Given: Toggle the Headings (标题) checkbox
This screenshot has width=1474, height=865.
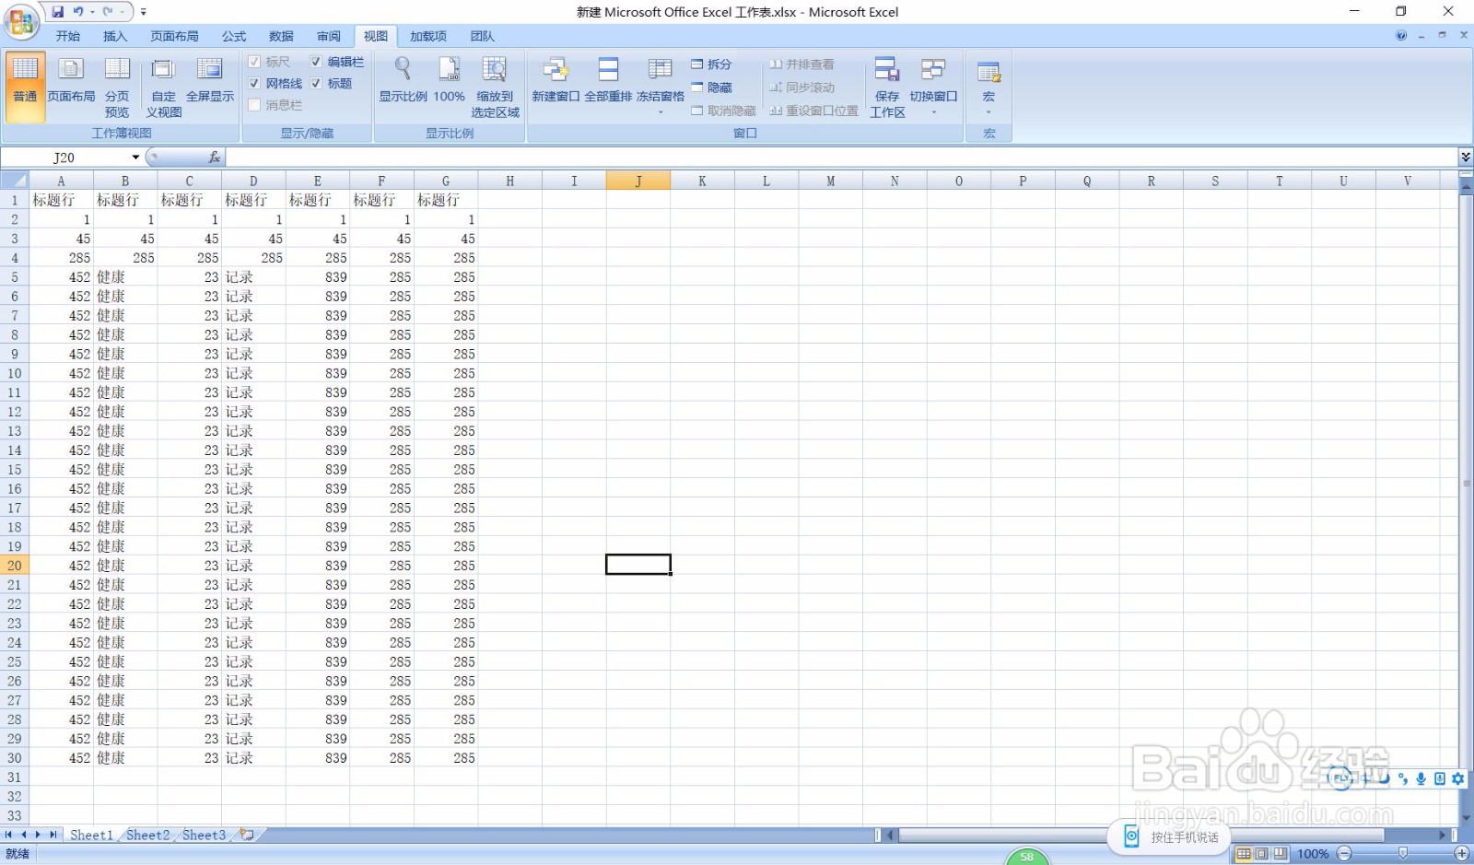Looking at the screenshot, I should [x=316, y=84].
